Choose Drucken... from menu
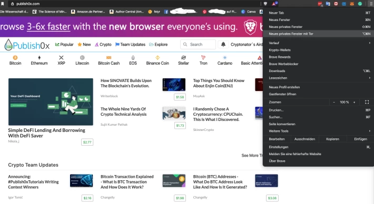Image resolution: width=374 pixels, height=204 pixels. coord(318,110)
